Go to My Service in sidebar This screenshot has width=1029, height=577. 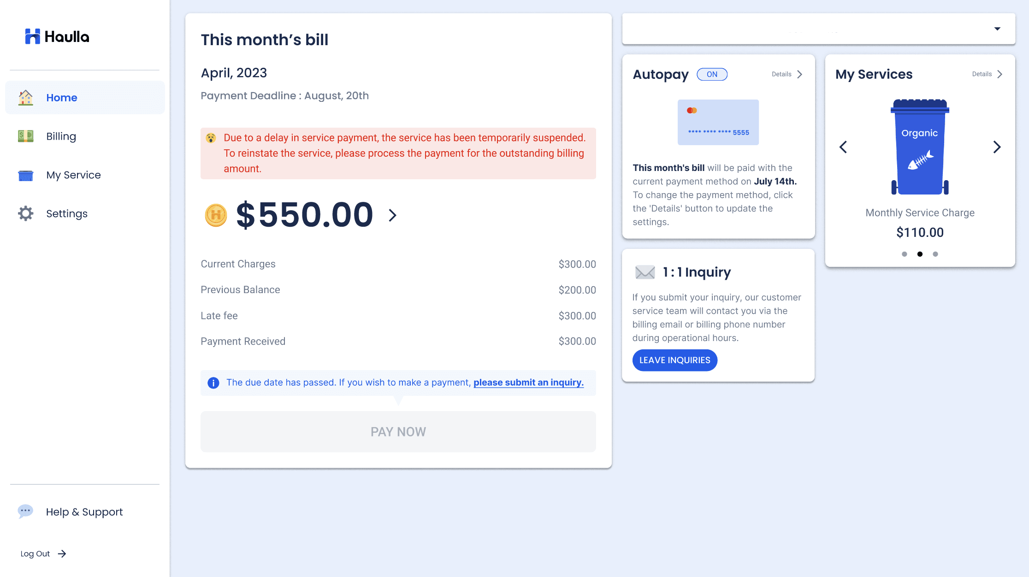tap(73, 175)
